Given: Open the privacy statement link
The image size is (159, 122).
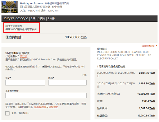Looking at the screenshot, I should (x=53, y=107).
